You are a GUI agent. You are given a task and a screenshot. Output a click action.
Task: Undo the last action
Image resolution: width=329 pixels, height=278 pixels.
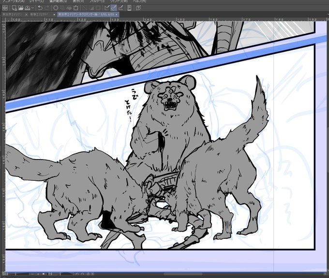tap(40, 8)
